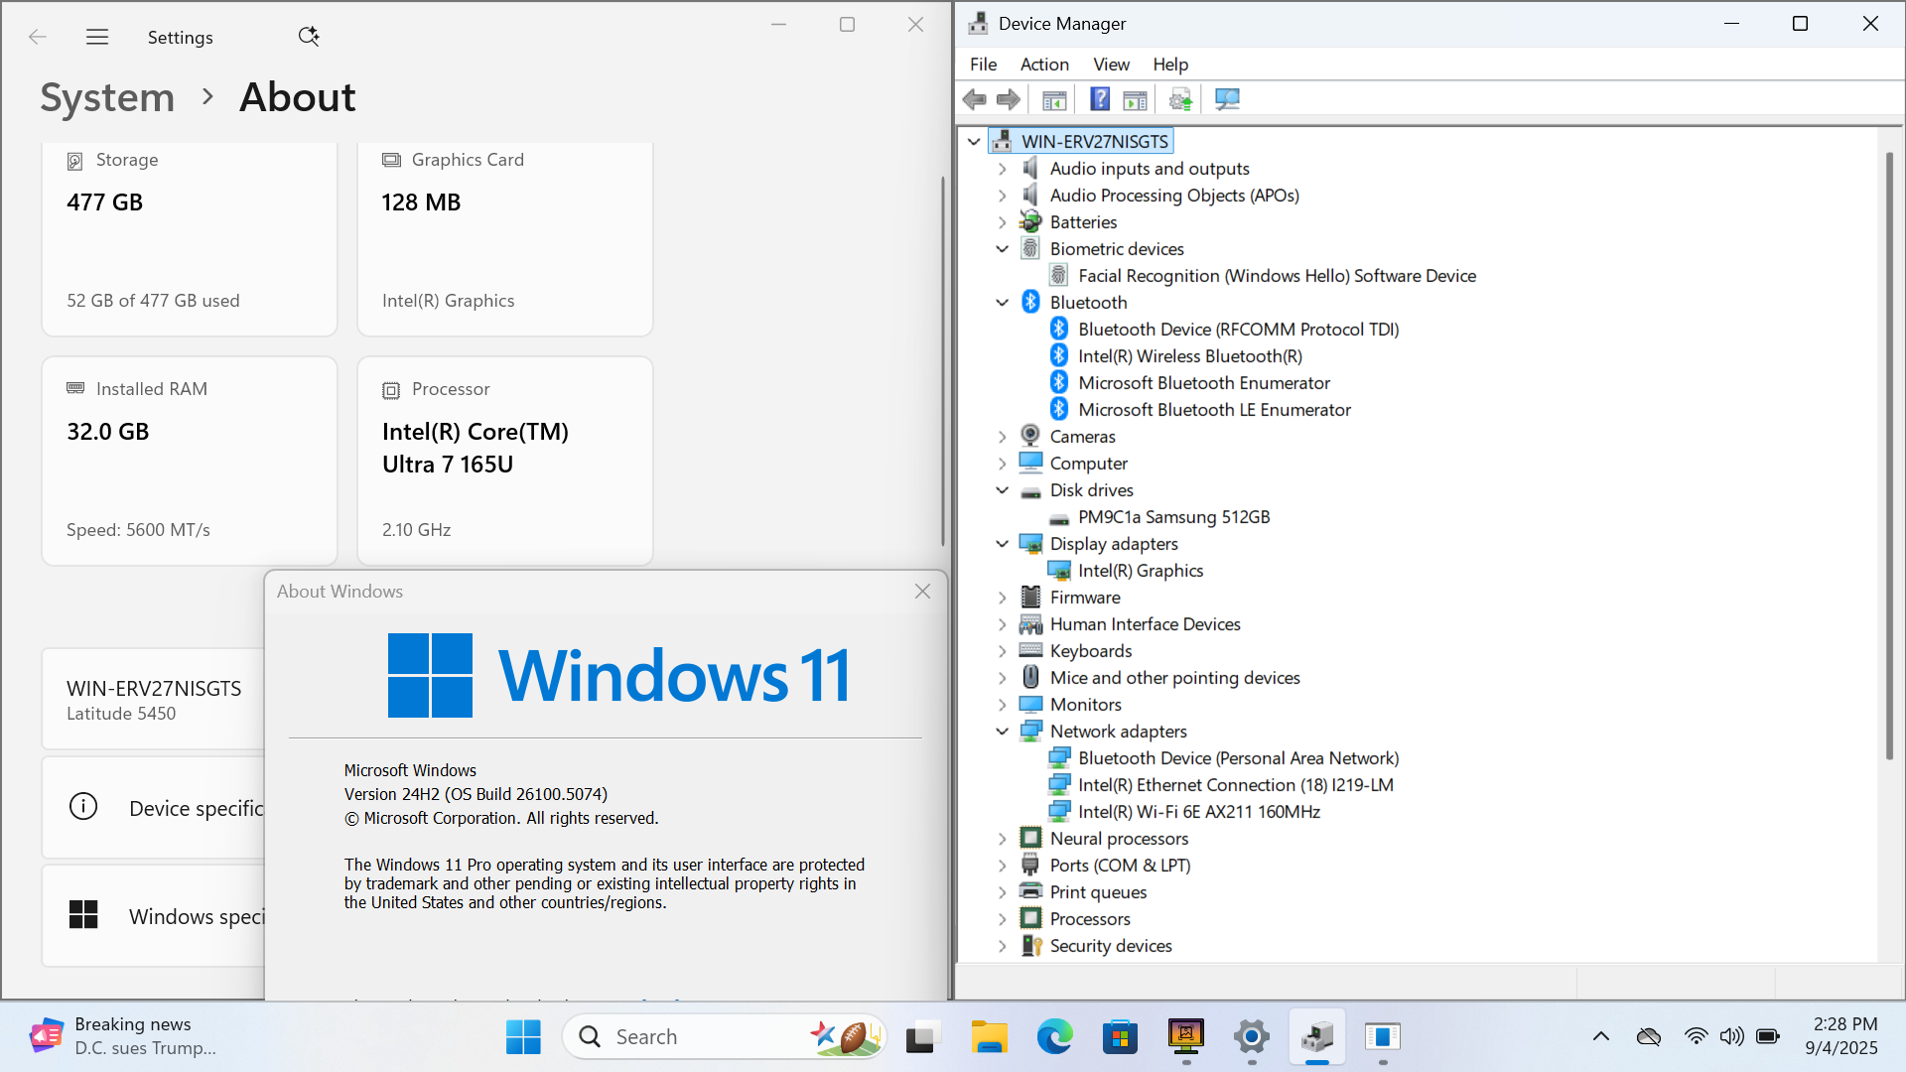1906x1072 pixels.
Task: Click Scan for hardware changes monitor icon
Action: (x=1227, y=99)
